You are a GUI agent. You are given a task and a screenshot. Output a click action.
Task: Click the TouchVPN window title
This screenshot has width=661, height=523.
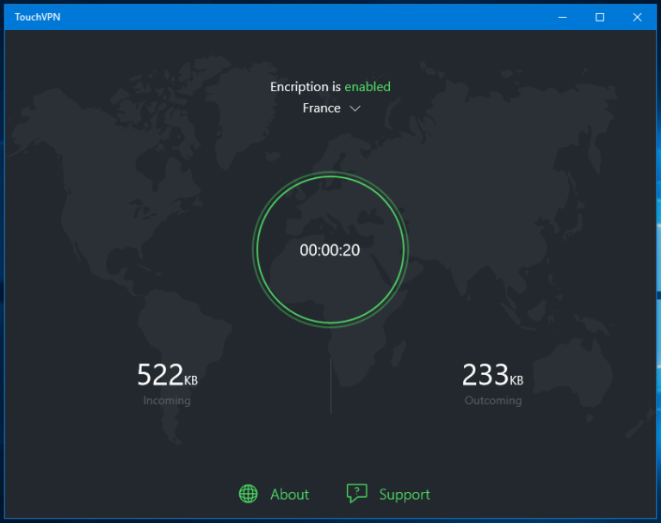click(38, 17)
